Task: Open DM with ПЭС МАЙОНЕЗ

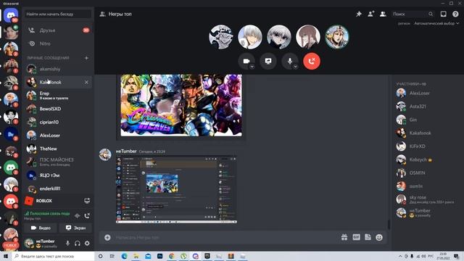Action: pyautogui.click(x=58, y=162)
